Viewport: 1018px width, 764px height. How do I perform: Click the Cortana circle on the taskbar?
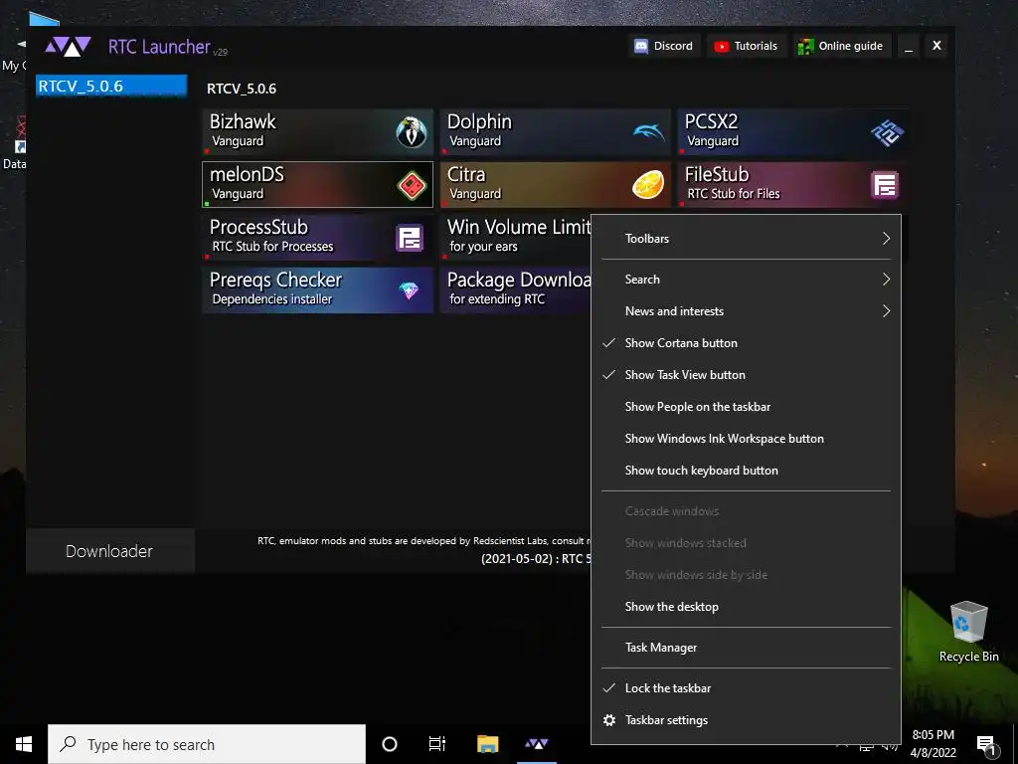pos(390,744)
